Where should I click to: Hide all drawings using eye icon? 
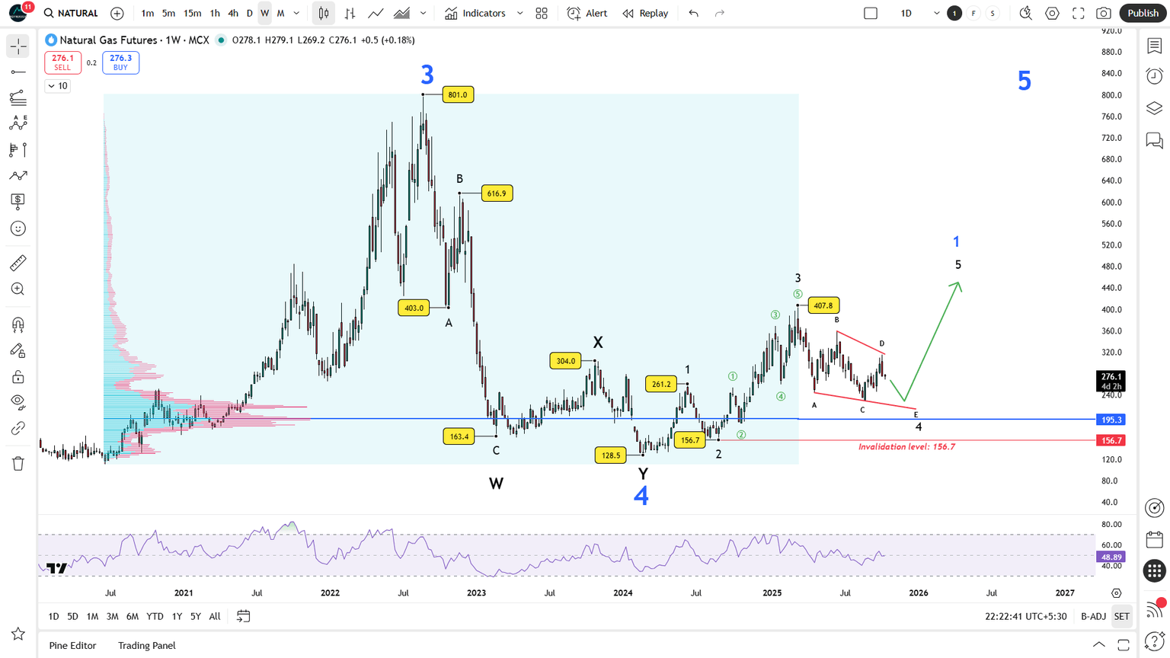[18, 402]
